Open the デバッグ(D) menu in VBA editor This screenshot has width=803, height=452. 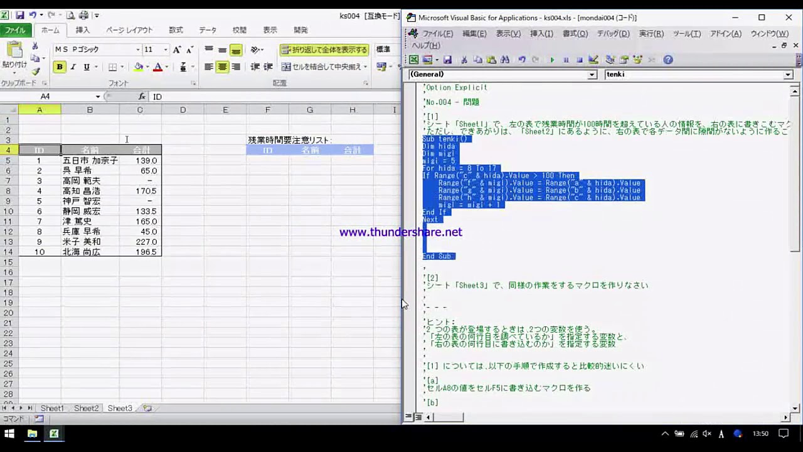tap(612, 33)
